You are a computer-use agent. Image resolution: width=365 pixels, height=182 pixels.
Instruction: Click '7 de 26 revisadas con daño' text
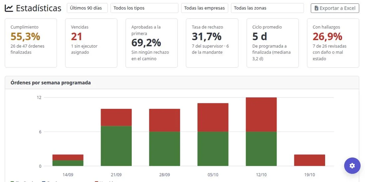pos(329,52)
